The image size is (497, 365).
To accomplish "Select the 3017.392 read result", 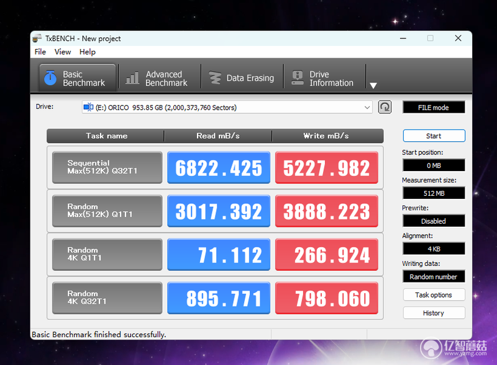I will pyautogui.click(x=219, y=211).
